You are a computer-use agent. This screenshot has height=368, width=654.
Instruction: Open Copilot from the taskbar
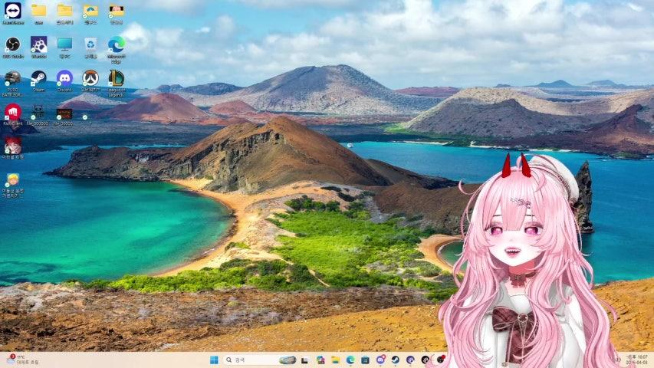tap(320, 360)
